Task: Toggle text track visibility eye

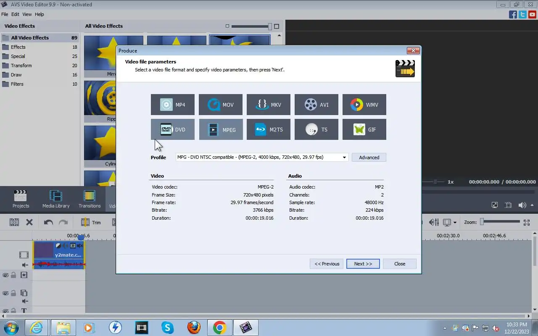Action: [5, 311]
